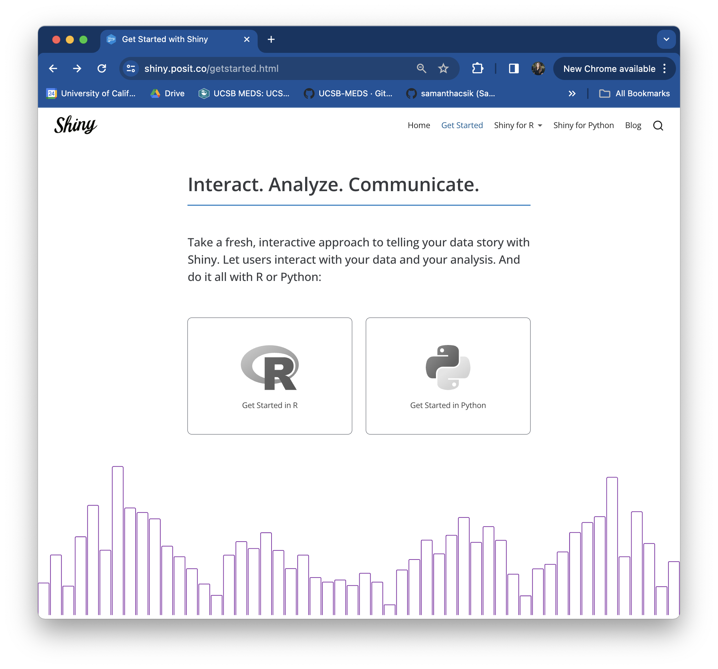This screenshot has width=718, height=669.
Task: Select the Get Started with Shiny tab
Action: [165, 39]
